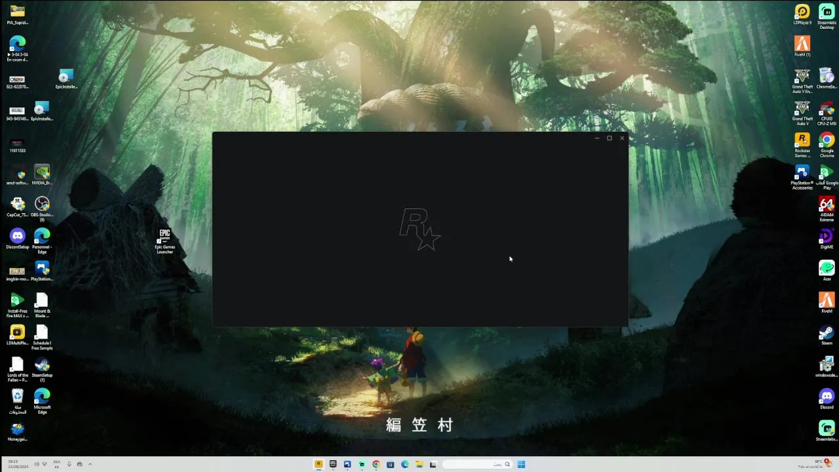Launch Discord desktop shortcut on right side
Viewport: 839px width, 472px height.
(x=827, y=399)
